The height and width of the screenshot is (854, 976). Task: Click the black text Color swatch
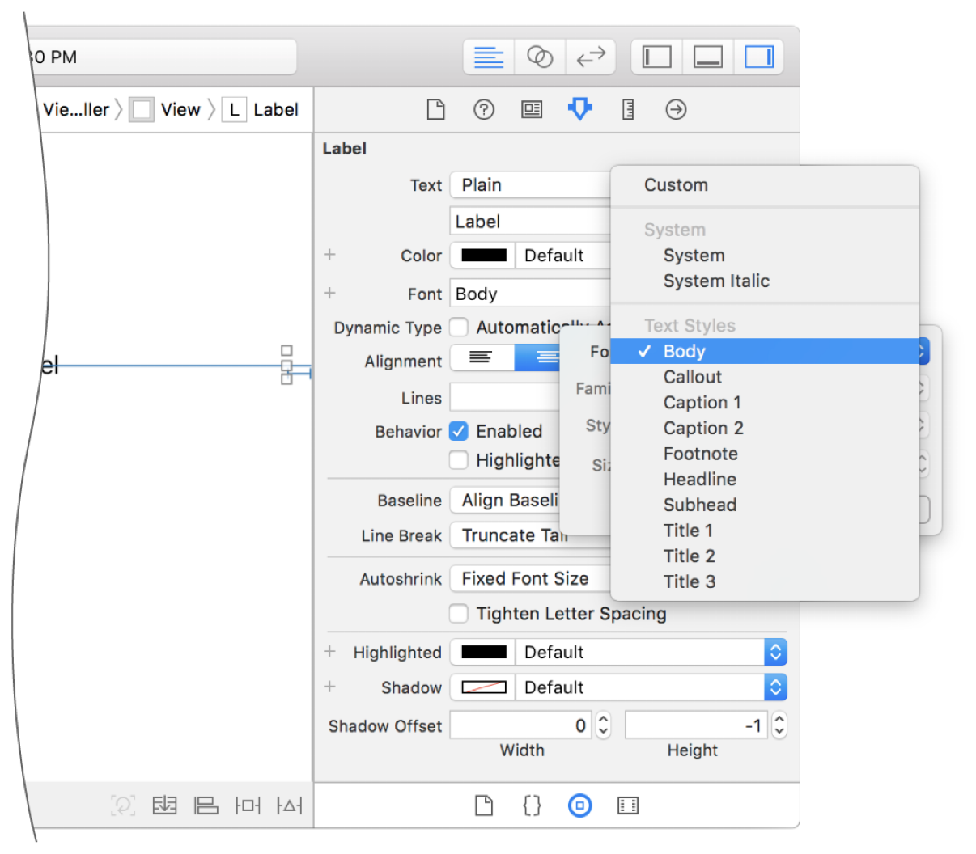click(483, 256)
